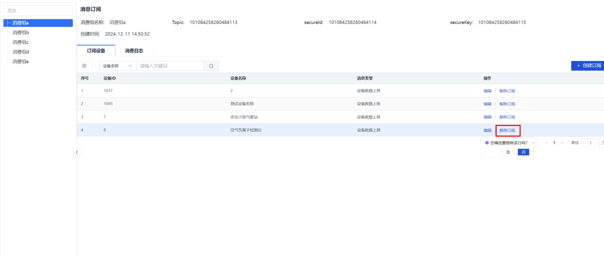Click 编辑 for 空气负离子检测仪 row
The height and width of the screenshot is (256, 604).
(x=487, y=130)
